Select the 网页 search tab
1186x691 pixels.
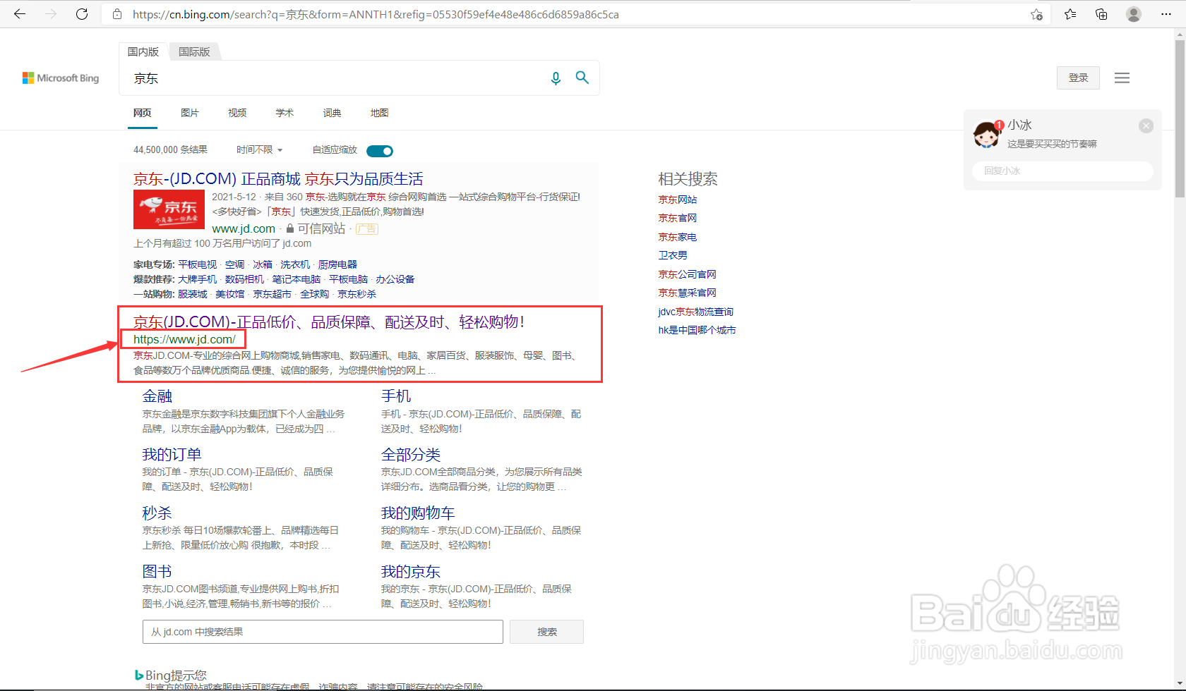(x=143, y=113)
